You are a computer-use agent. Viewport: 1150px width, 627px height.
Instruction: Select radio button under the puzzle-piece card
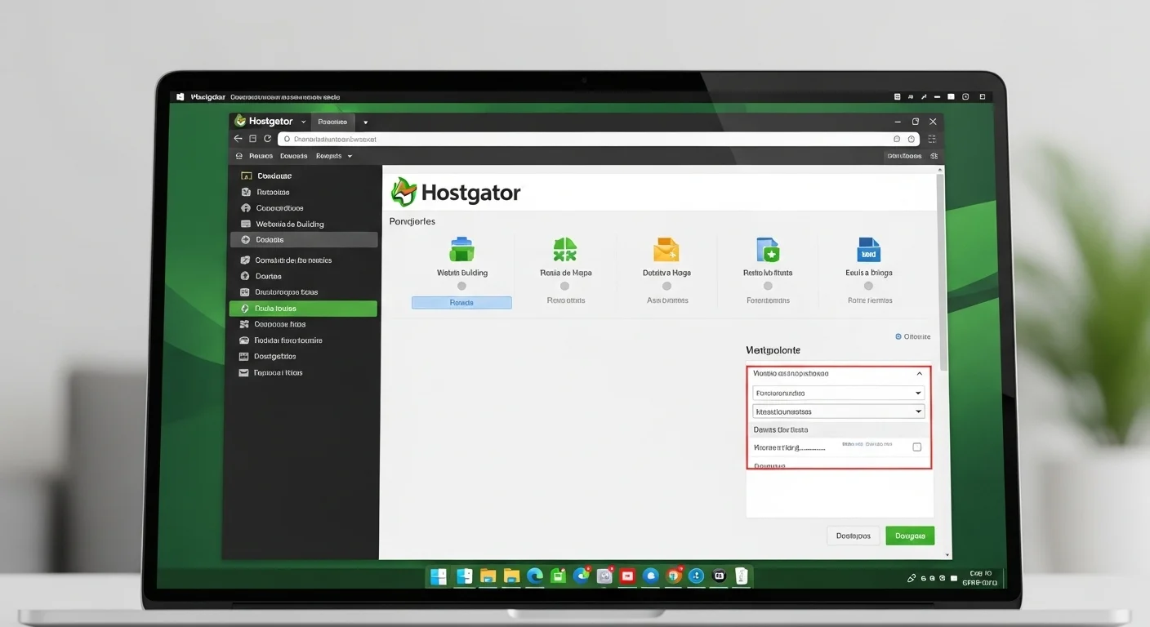click(564, 286)
